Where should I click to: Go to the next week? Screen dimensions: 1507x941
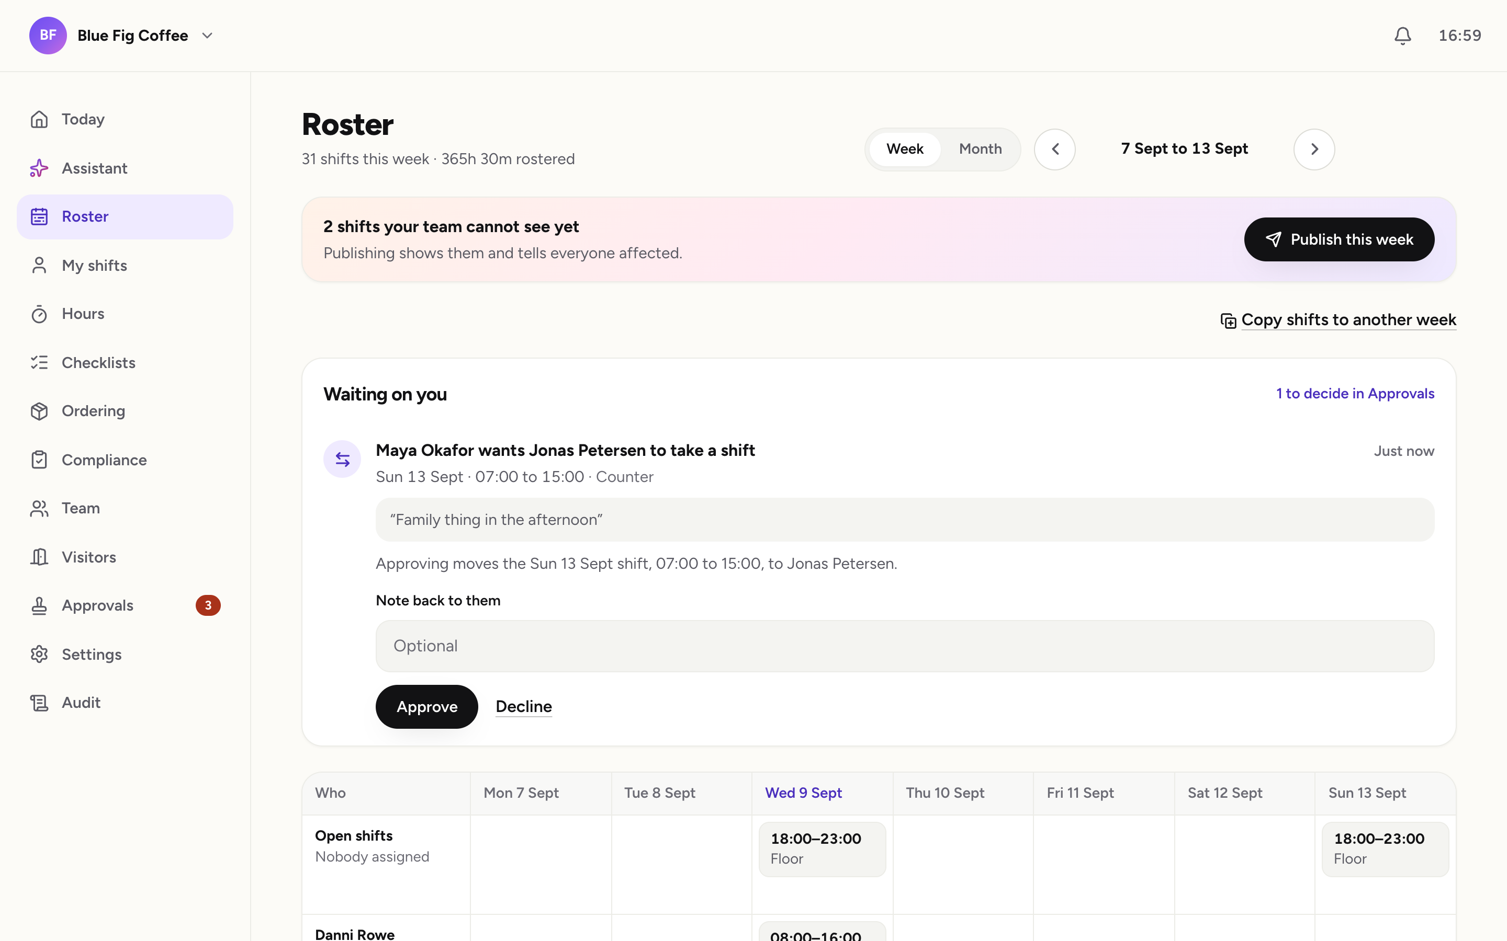pos(1314,150)
